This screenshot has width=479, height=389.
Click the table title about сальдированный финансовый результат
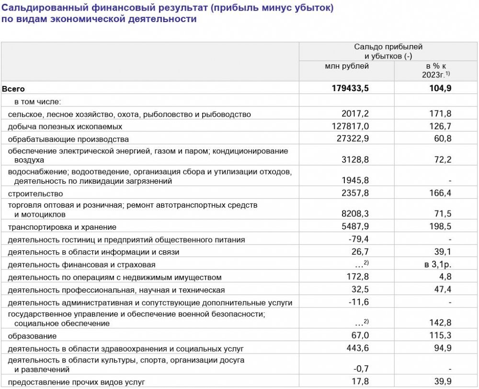[x=168, y=14]
